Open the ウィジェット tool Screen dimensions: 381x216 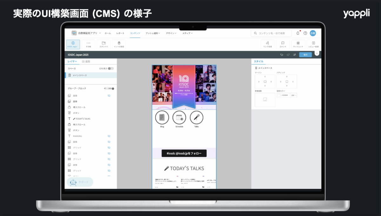[298, 44]
